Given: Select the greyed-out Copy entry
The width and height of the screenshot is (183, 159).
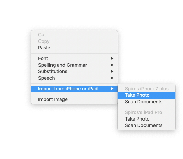Looking at the screenshot, I should (x=44, y=41).
